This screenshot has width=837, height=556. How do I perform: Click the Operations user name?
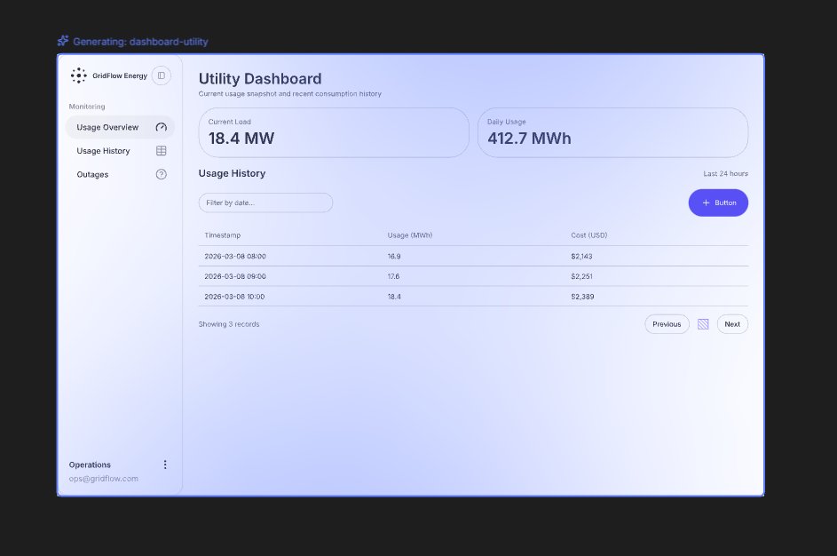[90, 465]
